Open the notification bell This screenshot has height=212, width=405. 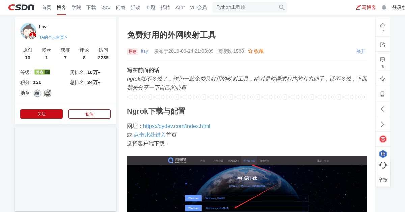click(x=384, y=7)
